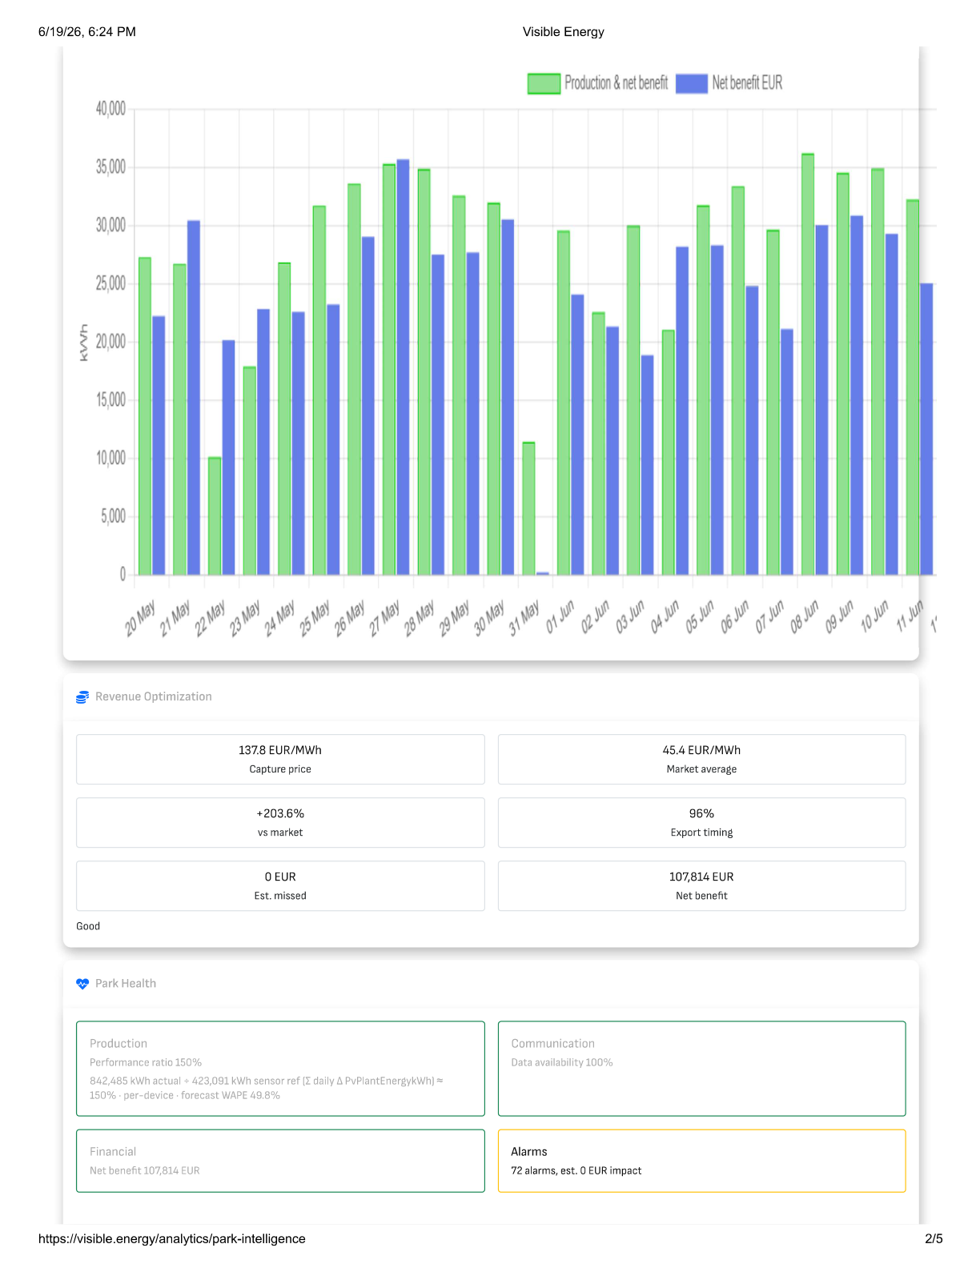Select the 107,814 EUR Net benefit tile
This screenshot has width=980, height=1268.
click(x=701, y=886)
